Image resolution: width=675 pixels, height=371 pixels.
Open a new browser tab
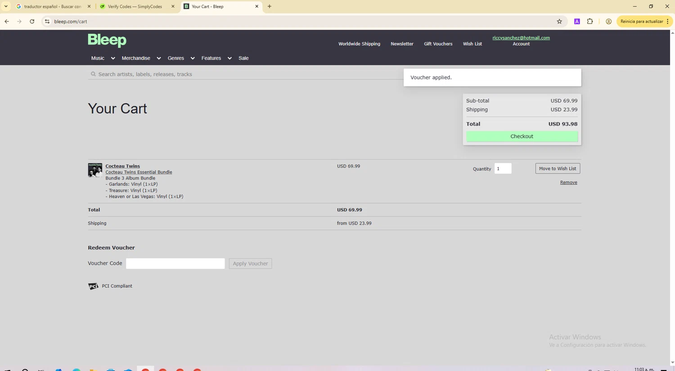click(270, 6)
